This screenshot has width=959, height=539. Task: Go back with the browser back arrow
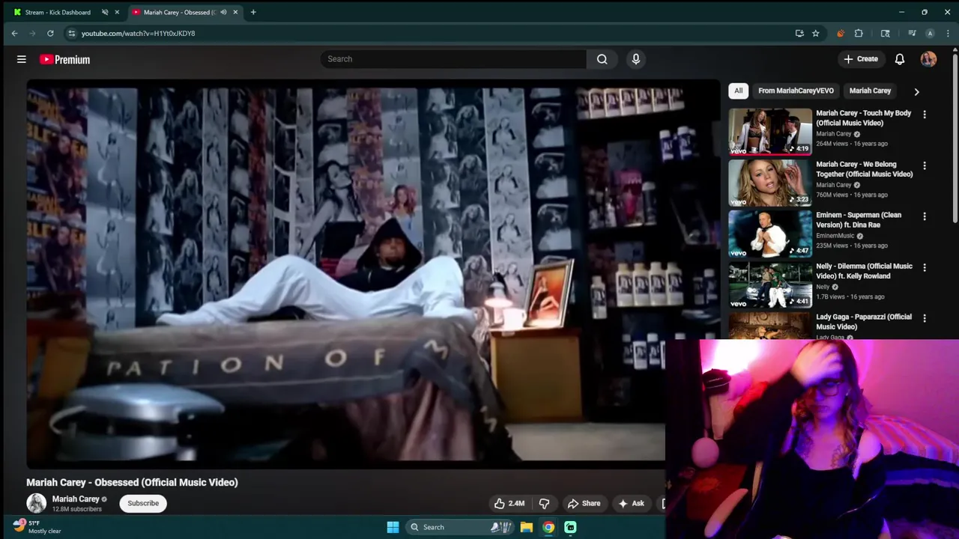point(14,33)
